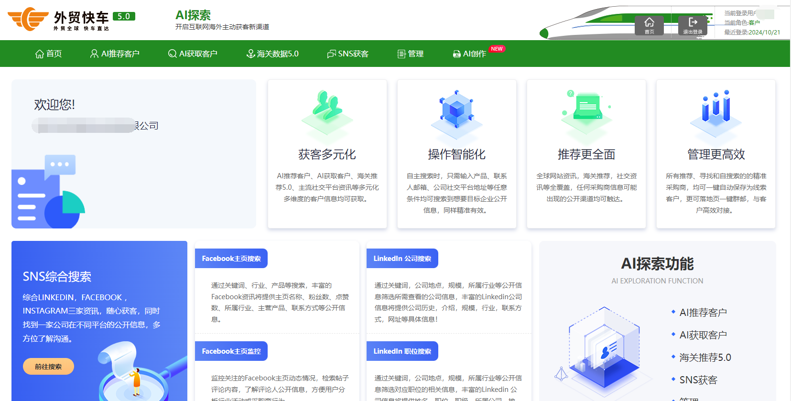Select 管理 in the navigation bar
The width and height of the screenshot is (791, 401).
[x=411, y=54]
